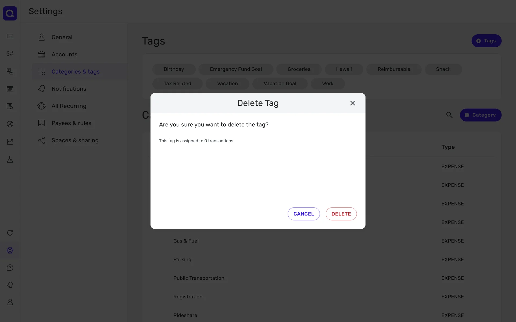
Task: Confirm deletion with DELETE button
Action: [341, 214]
